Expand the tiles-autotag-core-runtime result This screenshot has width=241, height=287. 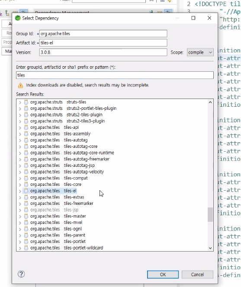coord(20,153)
